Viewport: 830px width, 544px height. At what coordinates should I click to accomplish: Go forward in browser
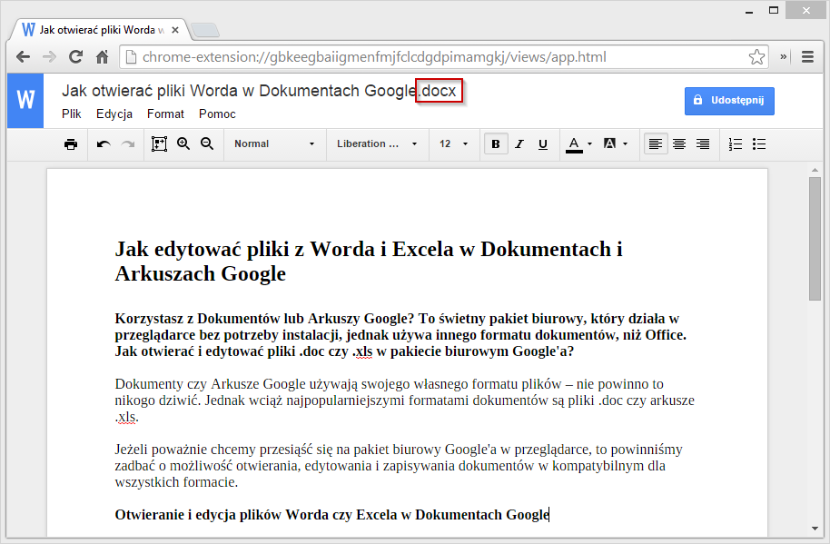(49, 56)
